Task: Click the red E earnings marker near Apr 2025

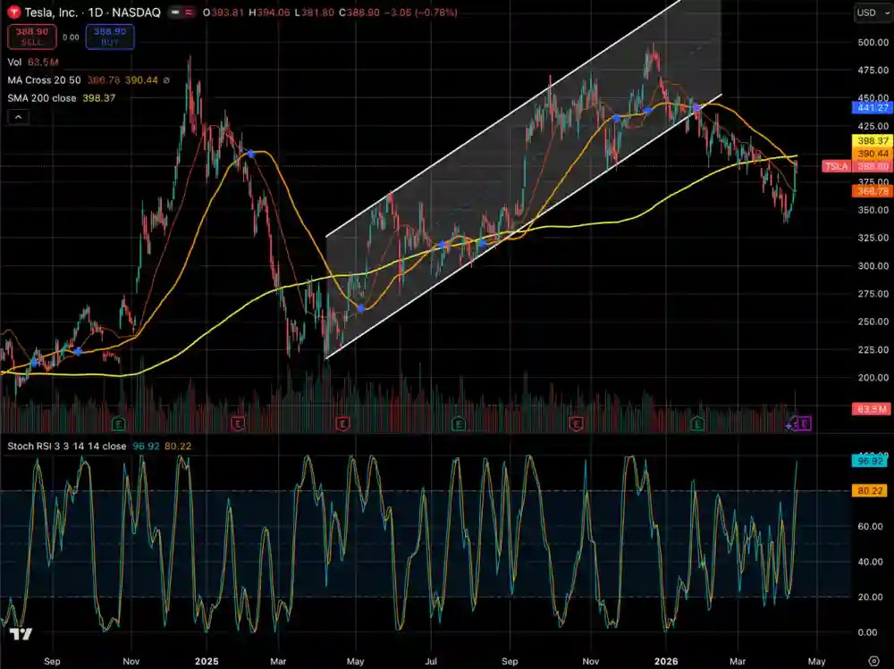Action: click(342, 422)
